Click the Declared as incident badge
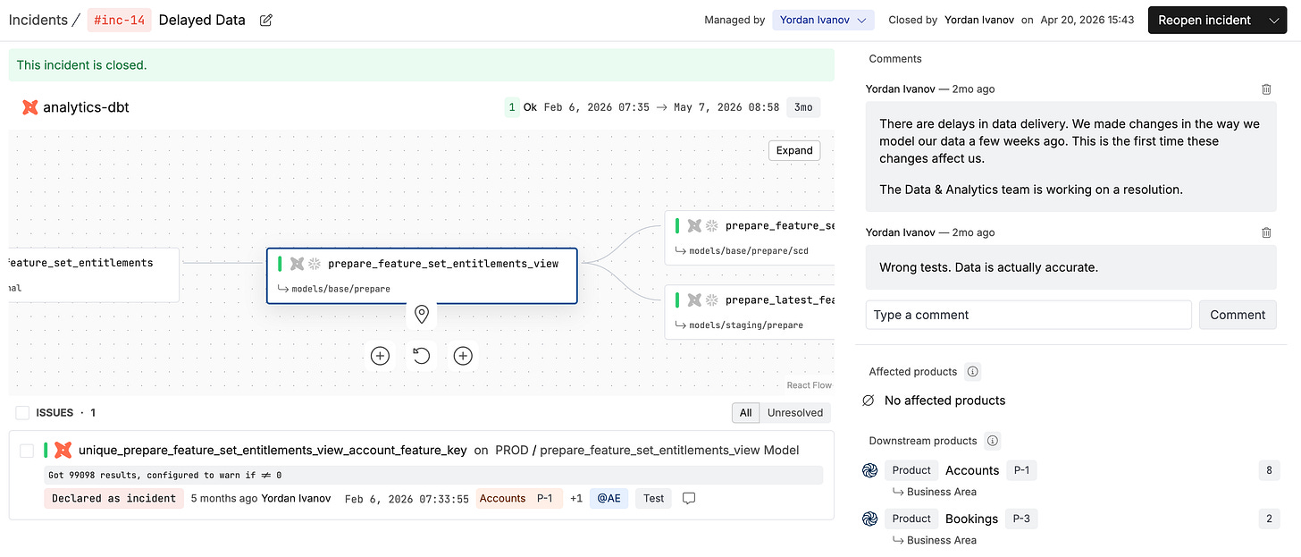The image size is (1301, 557). point(113,498)
